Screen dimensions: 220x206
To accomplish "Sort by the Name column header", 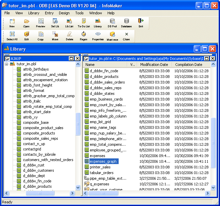I will pos(105,65).
